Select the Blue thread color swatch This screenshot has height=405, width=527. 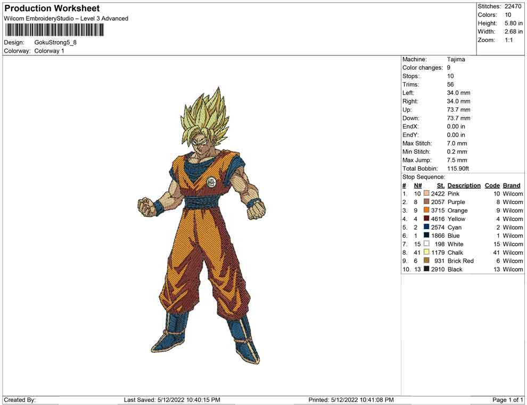(426, 235)
